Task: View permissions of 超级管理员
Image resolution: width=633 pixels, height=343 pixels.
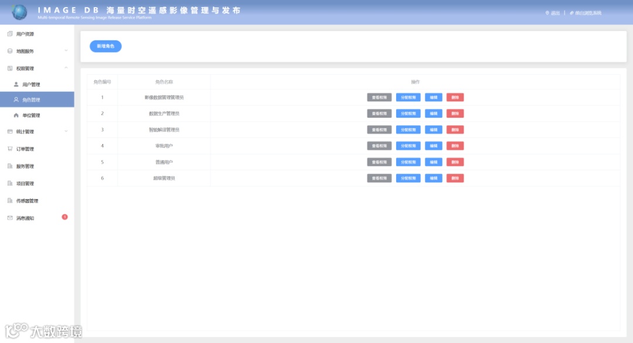Action: click(x=379, y=178)
